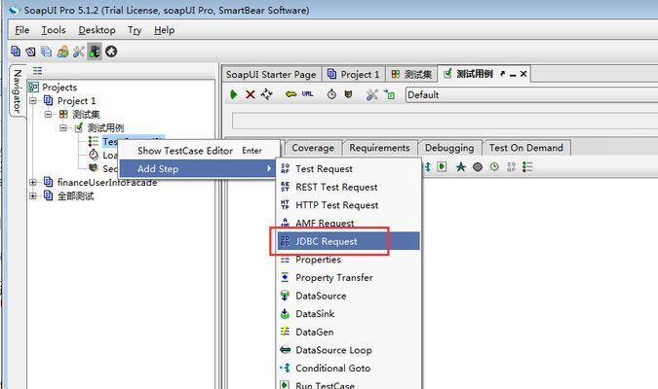Open the Tools menu
This screenshot has width=658, height=389.
[54, 30]
